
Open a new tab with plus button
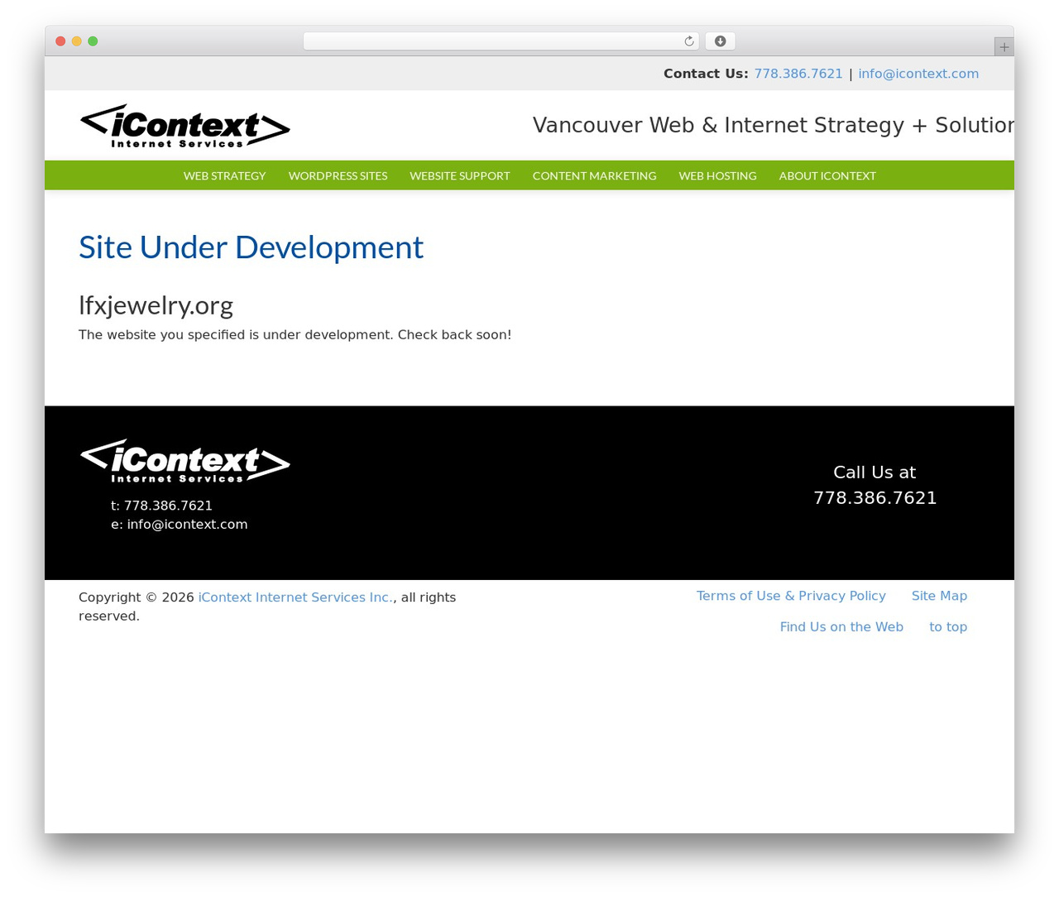pos(1004,47)
